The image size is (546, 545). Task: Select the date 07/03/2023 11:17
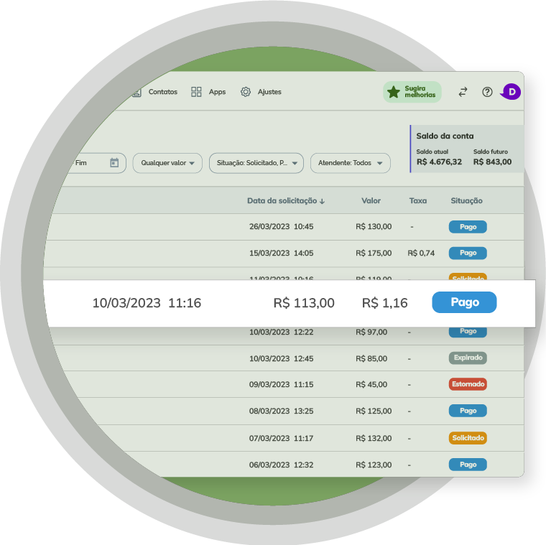pyautogui.click(x=281, y=438)
